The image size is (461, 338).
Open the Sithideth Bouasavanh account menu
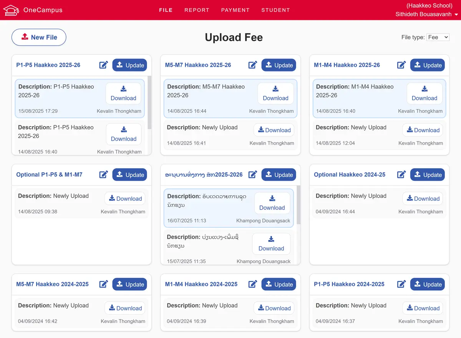[x=425, y=14]
